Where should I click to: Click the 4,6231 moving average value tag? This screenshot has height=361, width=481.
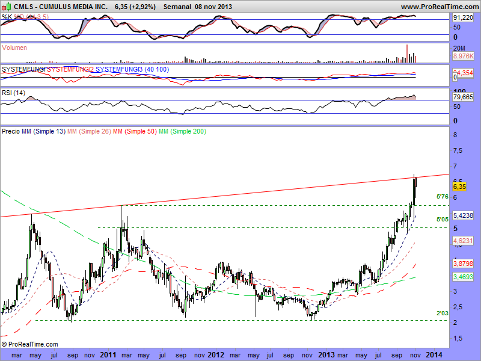click(x=463, y=240)
